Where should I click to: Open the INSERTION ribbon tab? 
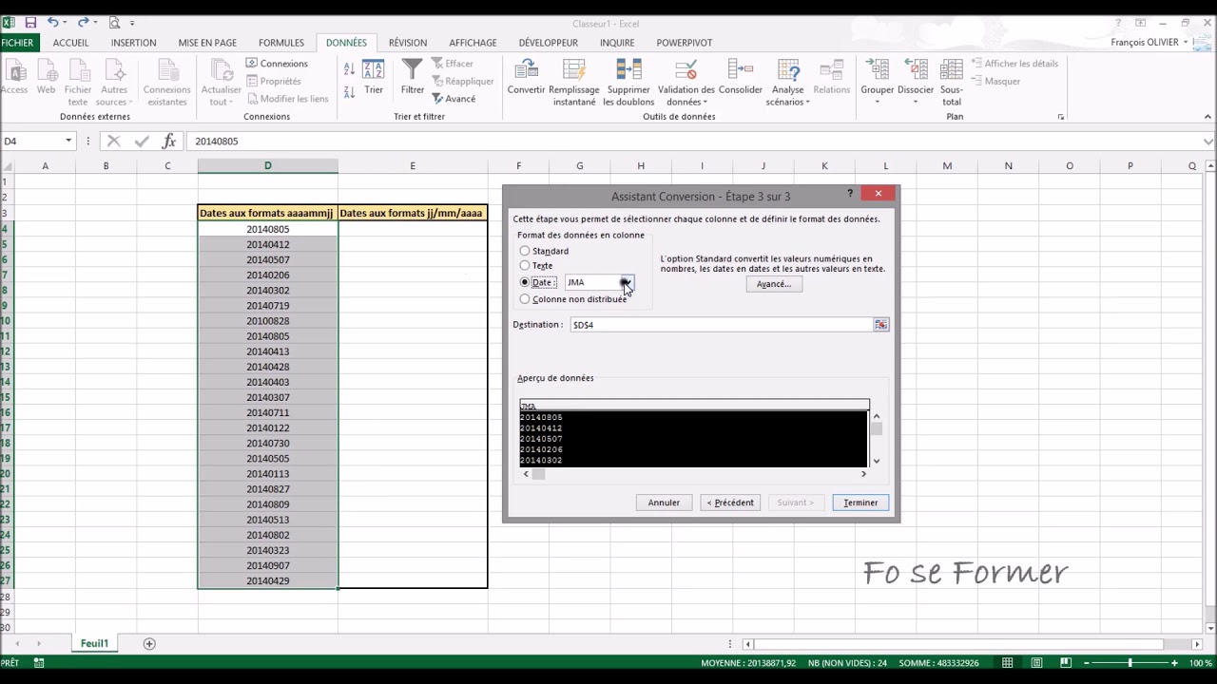[x=133, y=43]
